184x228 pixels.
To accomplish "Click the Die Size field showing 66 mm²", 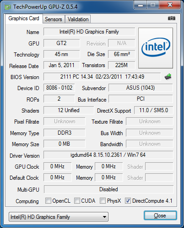I will pyautogui.click(x=122, y=54).
